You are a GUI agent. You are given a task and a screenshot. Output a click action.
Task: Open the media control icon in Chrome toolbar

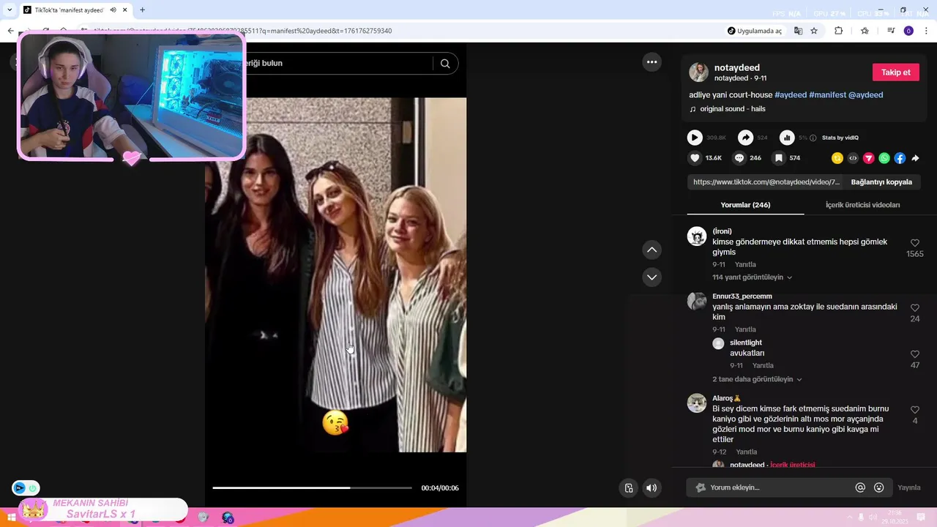click(x=891, y=31)
